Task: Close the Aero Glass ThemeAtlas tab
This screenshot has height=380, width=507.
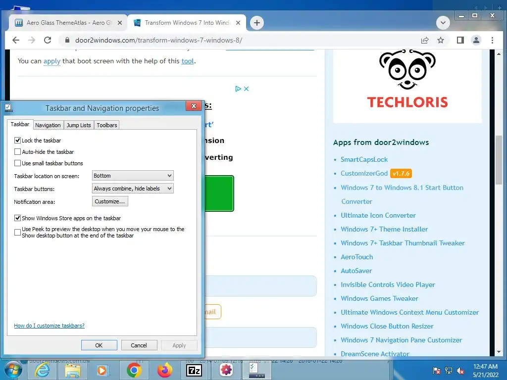Action: [120, 23]
